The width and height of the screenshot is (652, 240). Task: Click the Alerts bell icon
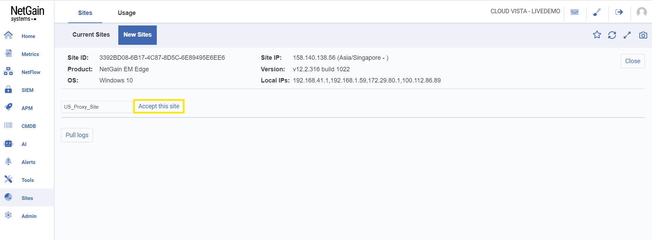(8, 161)
